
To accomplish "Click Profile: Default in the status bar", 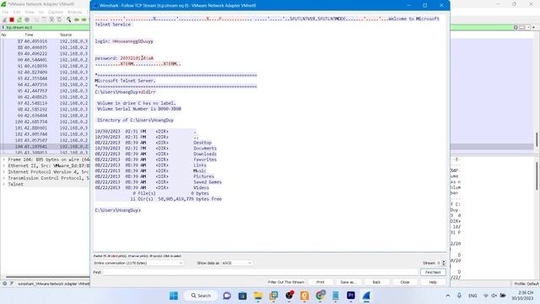I will click(526, 284).
